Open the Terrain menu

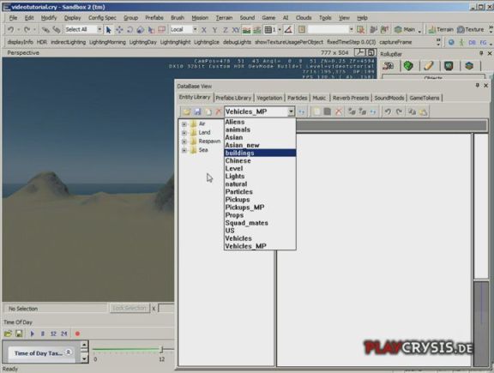click(x=224, y=18)
